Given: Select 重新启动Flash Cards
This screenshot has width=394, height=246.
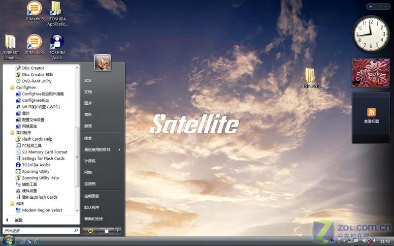Looking at the screenshot, I should [x=36, y=197].
